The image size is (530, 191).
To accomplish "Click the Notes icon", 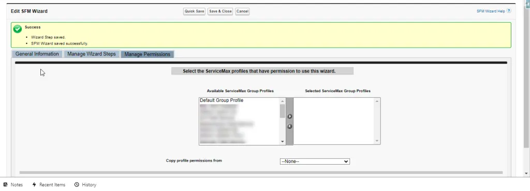I will point(5,185).
